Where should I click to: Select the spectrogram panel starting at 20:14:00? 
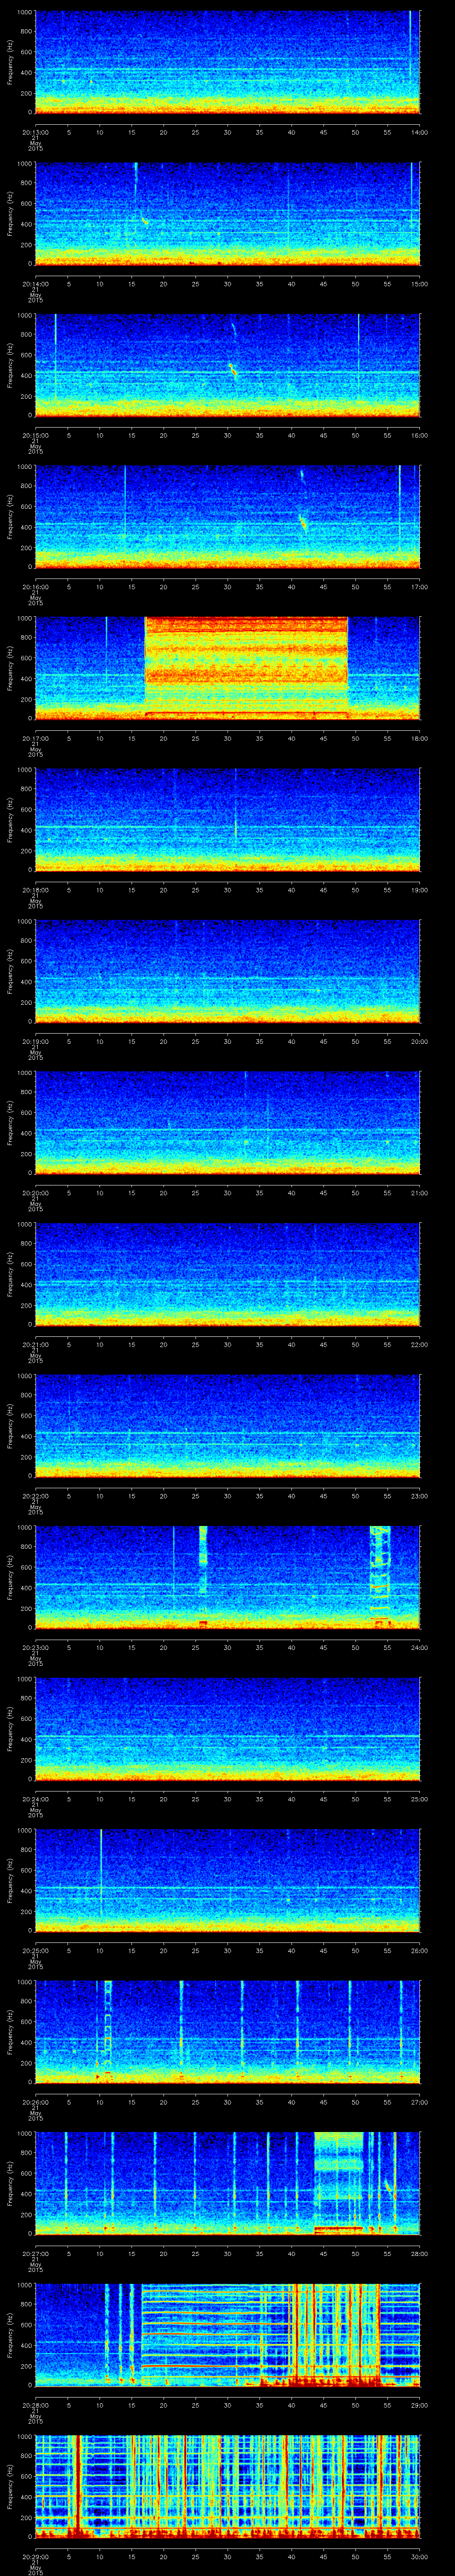[228, 214]
